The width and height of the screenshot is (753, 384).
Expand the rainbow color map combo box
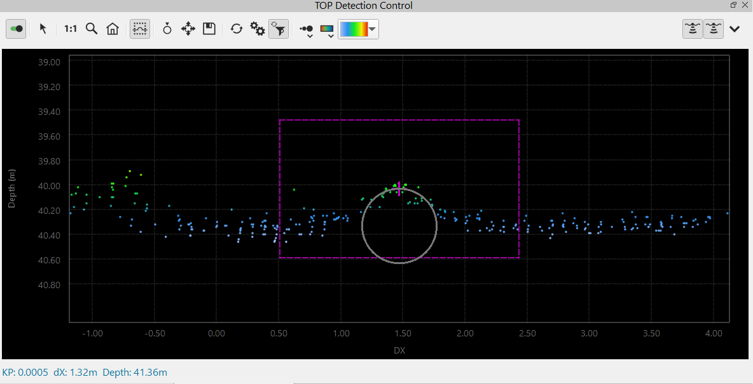coord(373,29)
